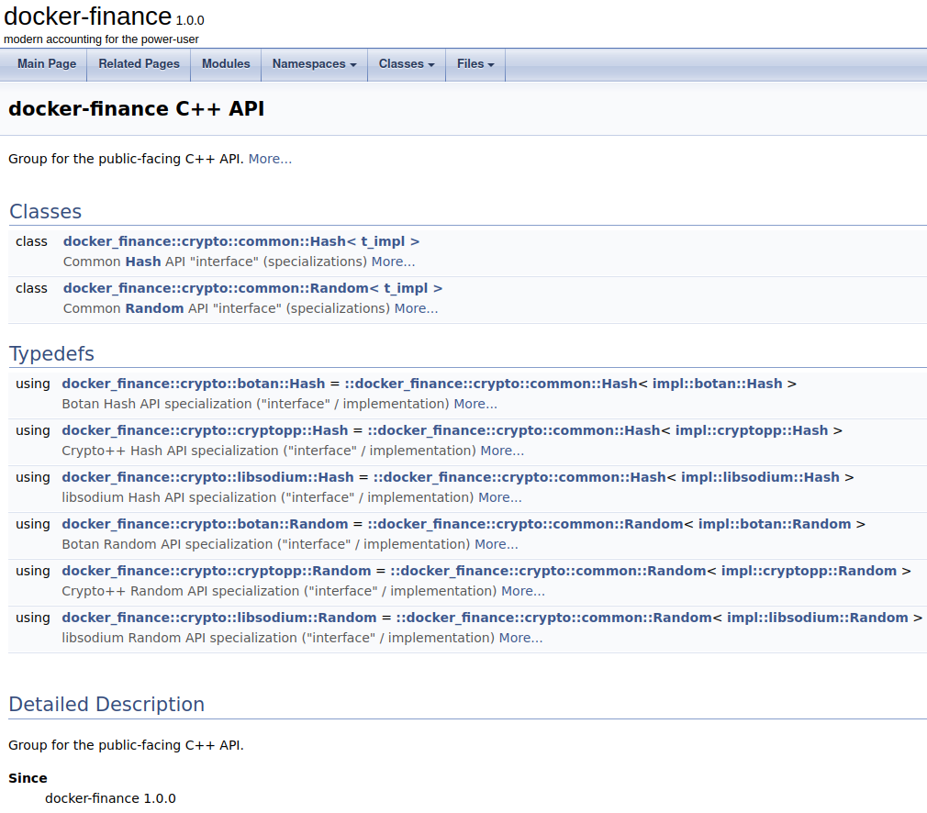Click More link for Crypto++ Hash specialization
This screenshot has width=927, height=813.
[502, 451]
